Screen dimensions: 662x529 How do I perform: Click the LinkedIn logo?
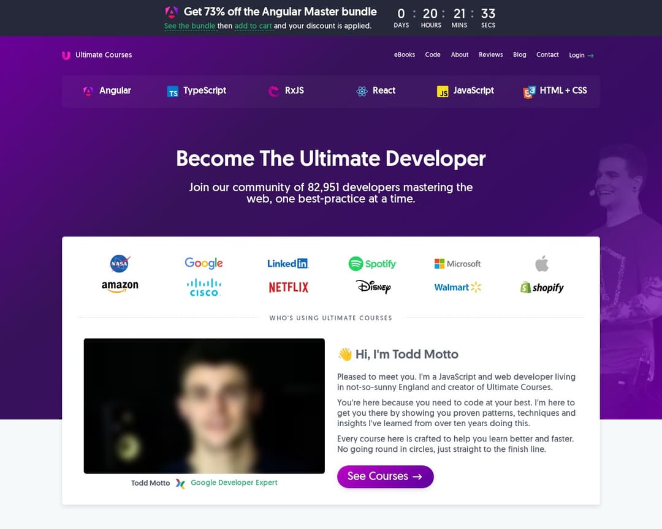(288, 264)
